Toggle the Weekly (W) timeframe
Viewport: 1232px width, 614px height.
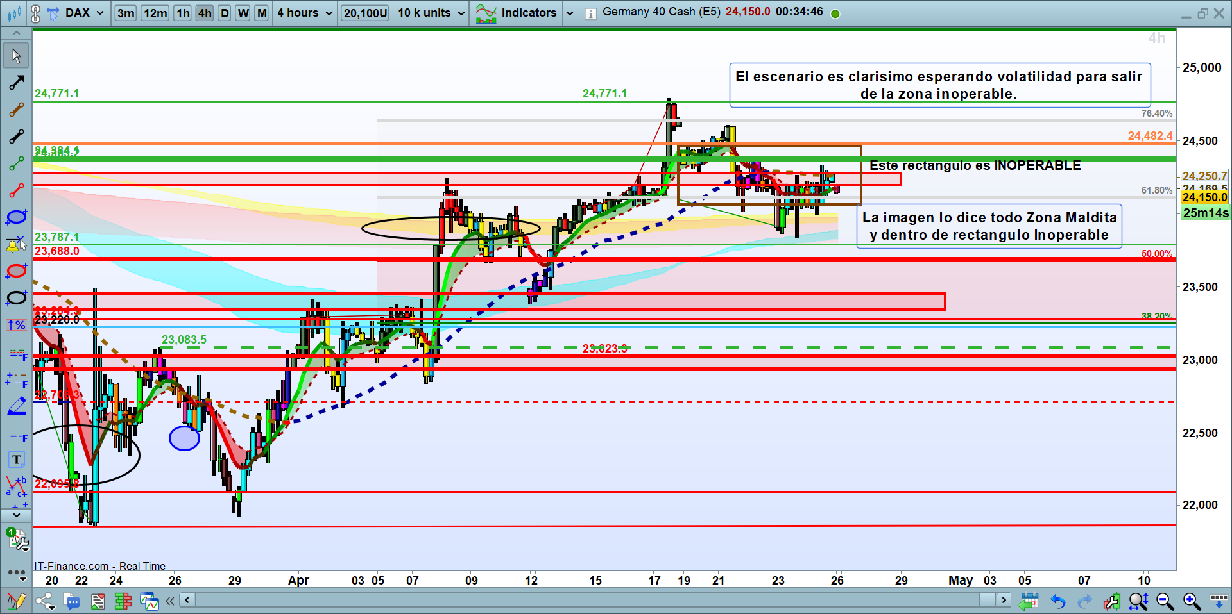243,13
